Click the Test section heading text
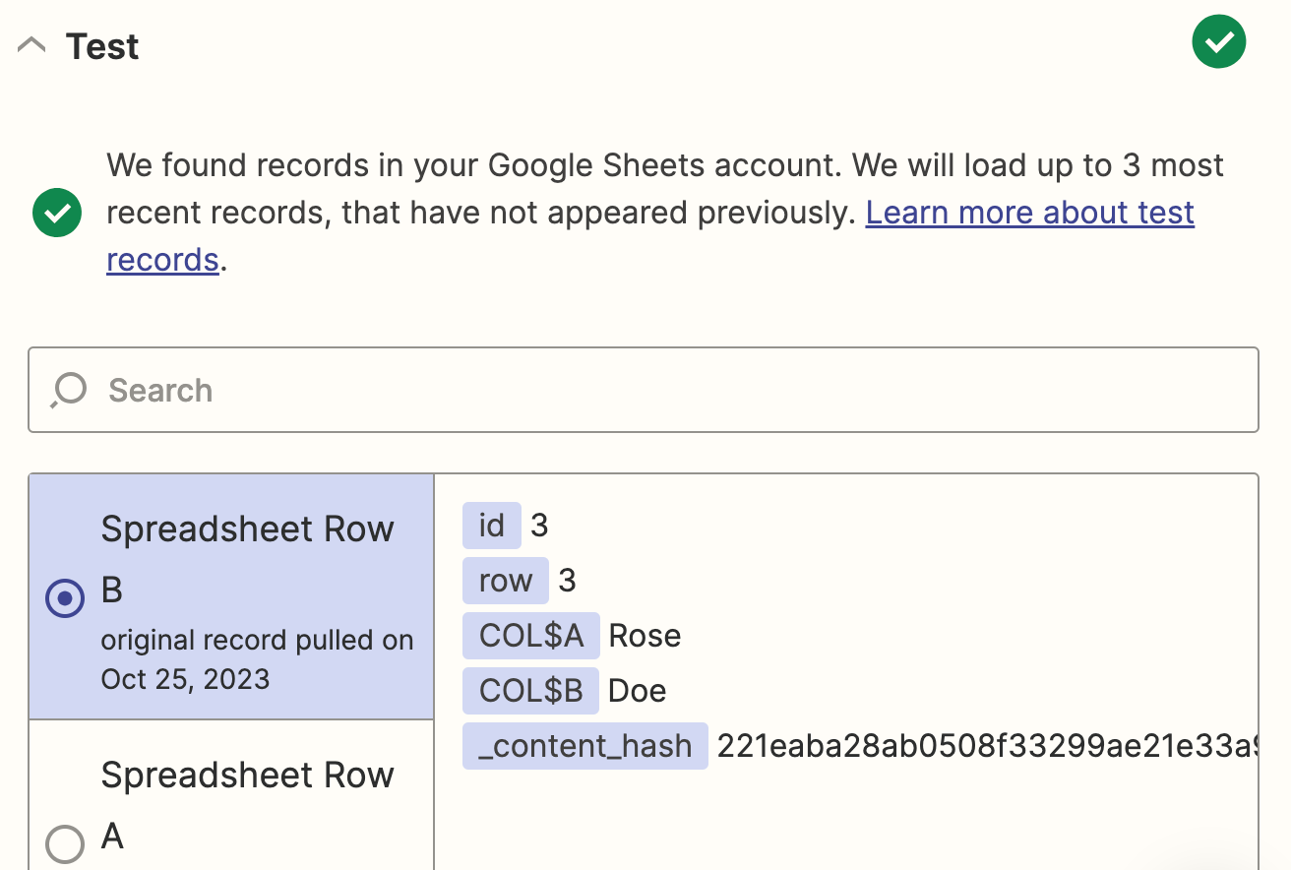 click(x=102, y=46)
